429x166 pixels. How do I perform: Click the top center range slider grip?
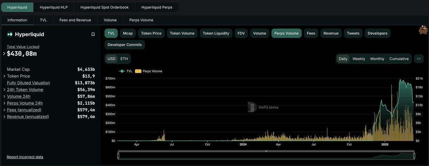coord(266,151)
